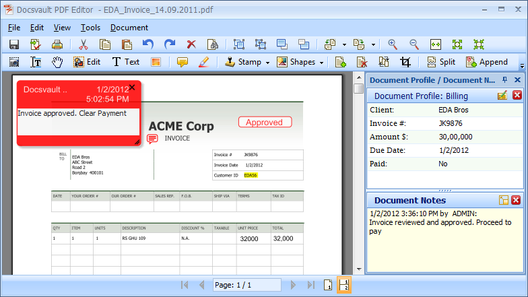This screenshot has height=297, width=528.
Task: Click the red X delete icon
Action: pos(191,44)
